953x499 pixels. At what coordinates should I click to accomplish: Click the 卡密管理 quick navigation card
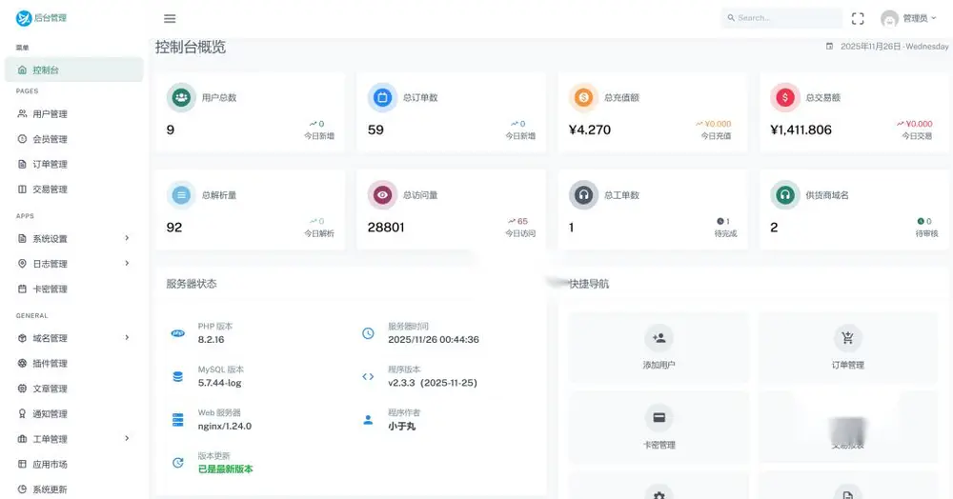pos(659,428)
